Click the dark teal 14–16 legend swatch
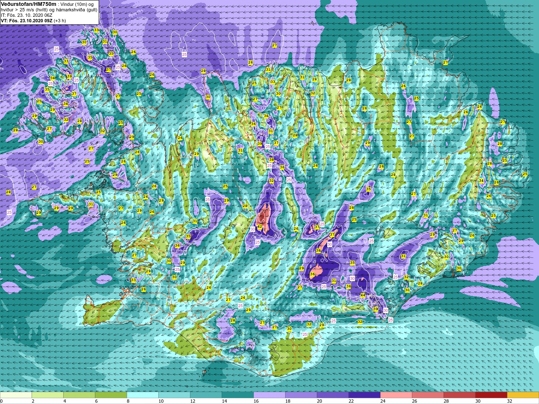The height and width of the screenshot is (404, 539). click(237, 395)
